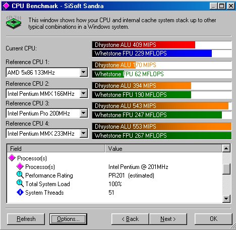Click the magnifier icon for Performance Rating
Image resolution: width=236 pixels, height=230 pixels.
coord(20,175)
